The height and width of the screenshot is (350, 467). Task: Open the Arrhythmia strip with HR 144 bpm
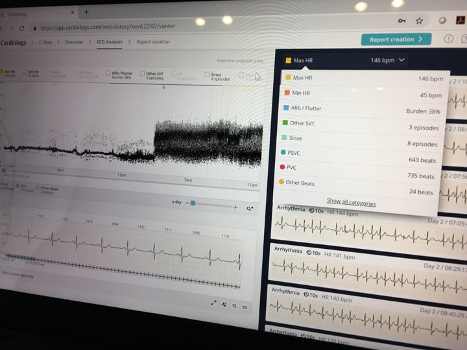tap(369, 227)
